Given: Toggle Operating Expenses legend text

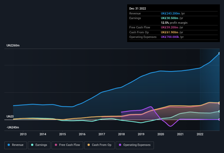Looking at the screenshot, I should 137,145.
